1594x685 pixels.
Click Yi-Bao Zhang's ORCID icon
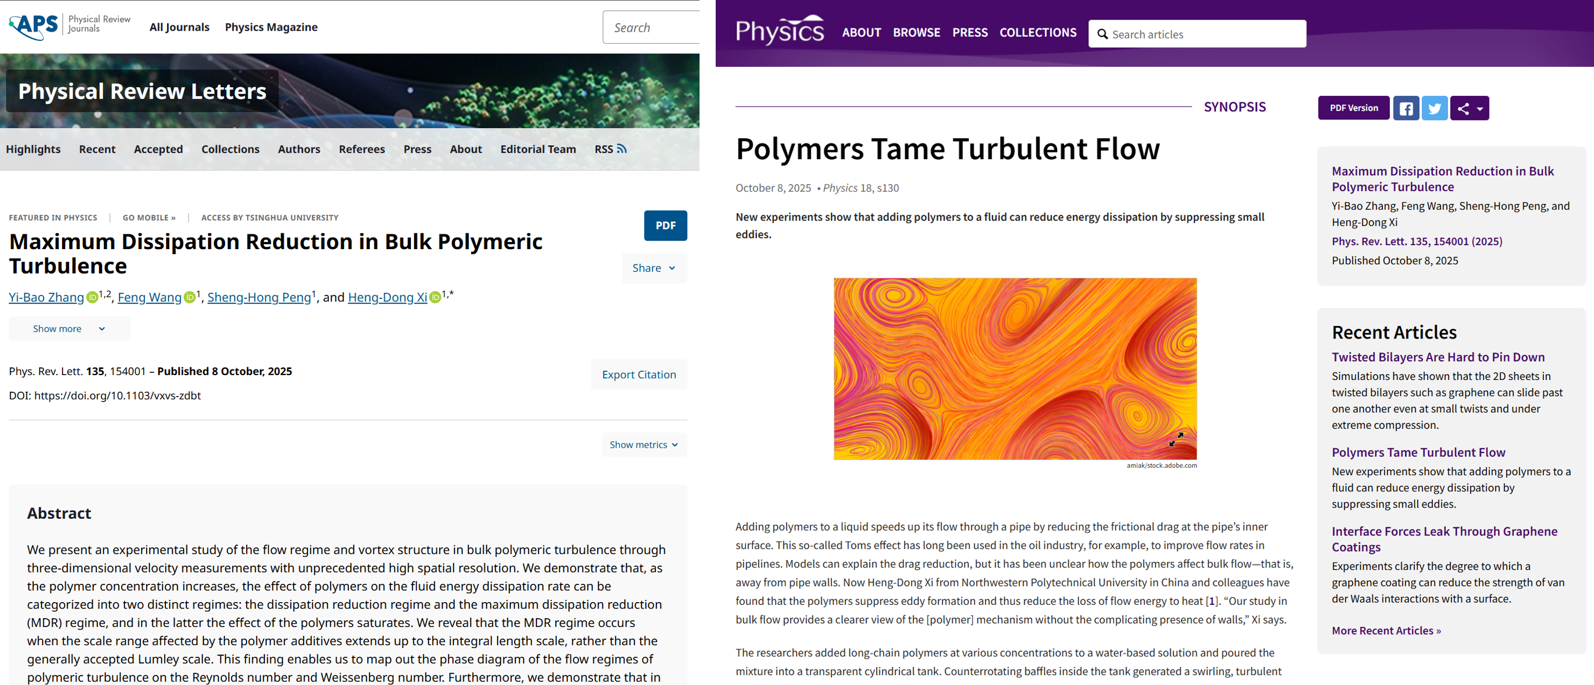pos(92,298)
